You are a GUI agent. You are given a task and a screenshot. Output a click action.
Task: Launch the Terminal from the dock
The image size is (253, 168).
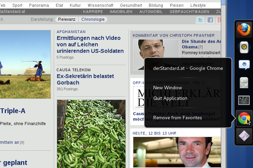click(244, 100)
